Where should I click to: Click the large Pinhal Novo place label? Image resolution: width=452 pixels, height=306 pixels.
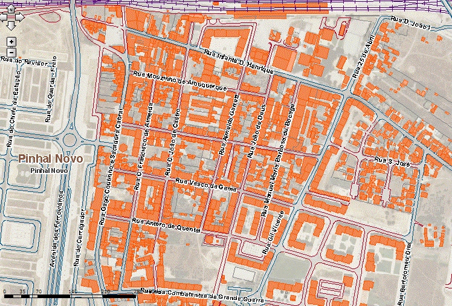tap(51, 158)
